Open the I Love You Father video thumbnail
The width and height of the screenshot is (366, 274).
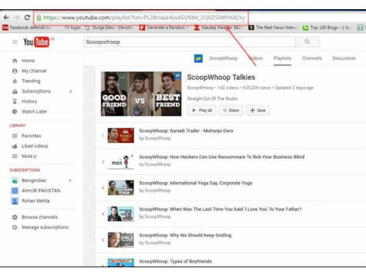coord(121,214)
